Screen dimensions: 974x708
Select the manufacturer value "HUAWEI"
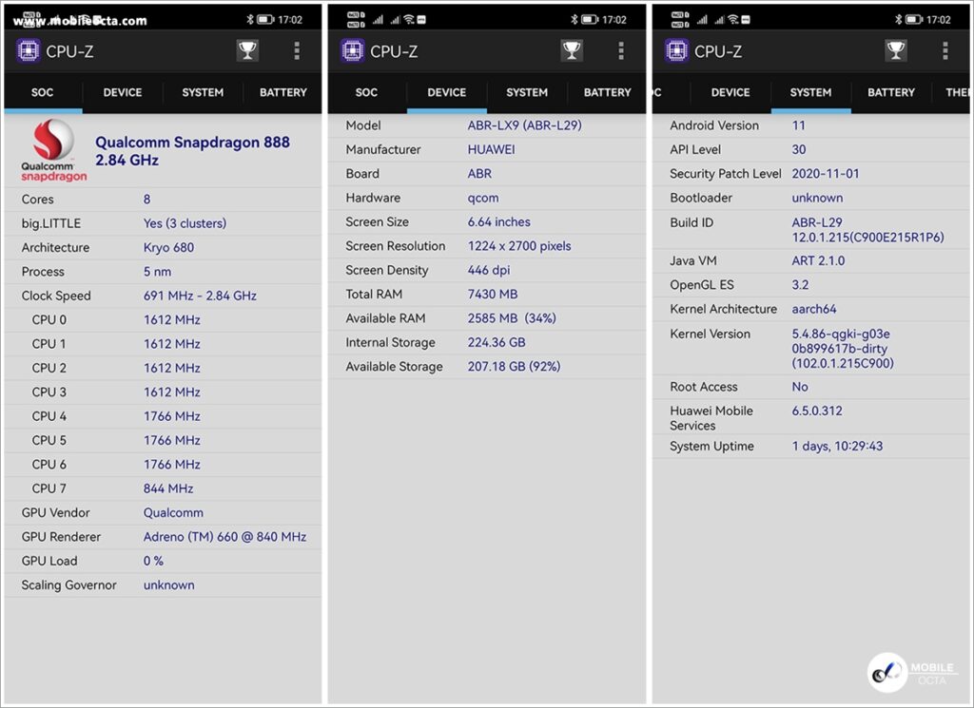pos(492,149)
